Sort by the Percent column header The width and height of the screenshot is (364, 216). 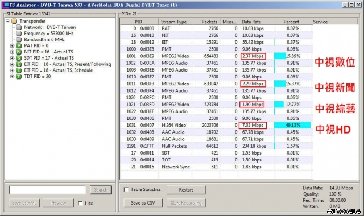[292, 22]
